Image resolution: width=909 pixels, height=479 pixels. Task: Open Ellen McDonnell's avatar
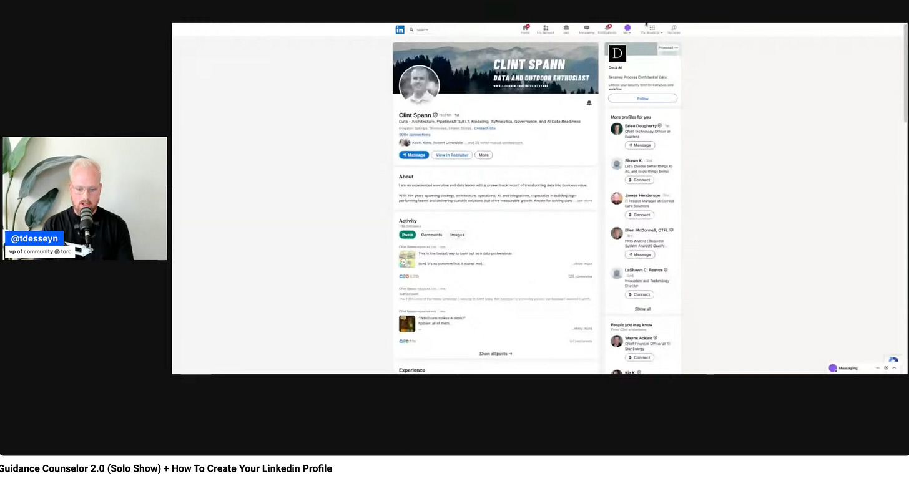[x=616, y=233]
